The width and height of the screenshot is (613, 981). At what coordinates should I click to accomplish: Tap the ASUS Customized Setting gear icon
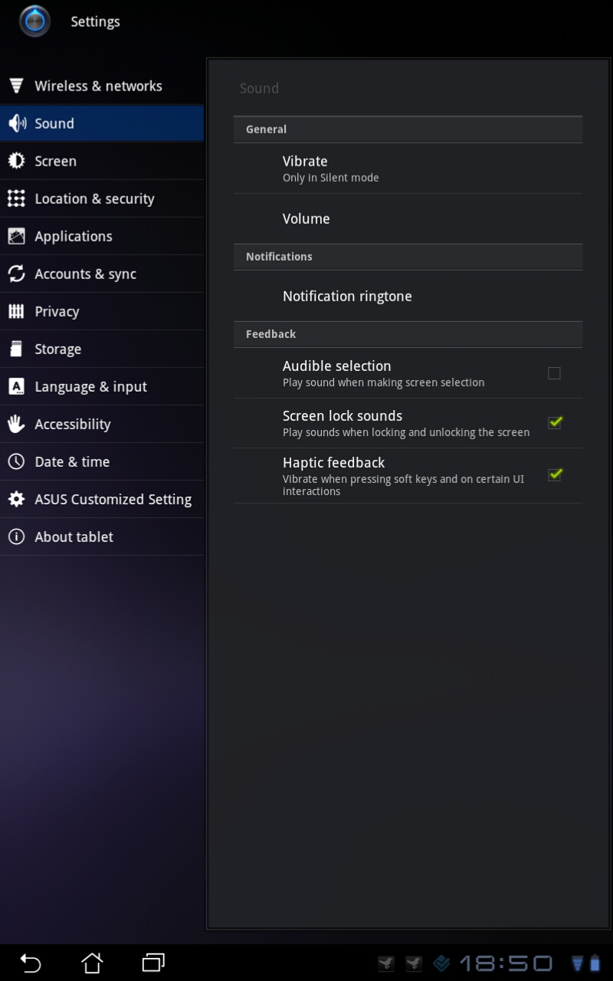pos(16,499)
